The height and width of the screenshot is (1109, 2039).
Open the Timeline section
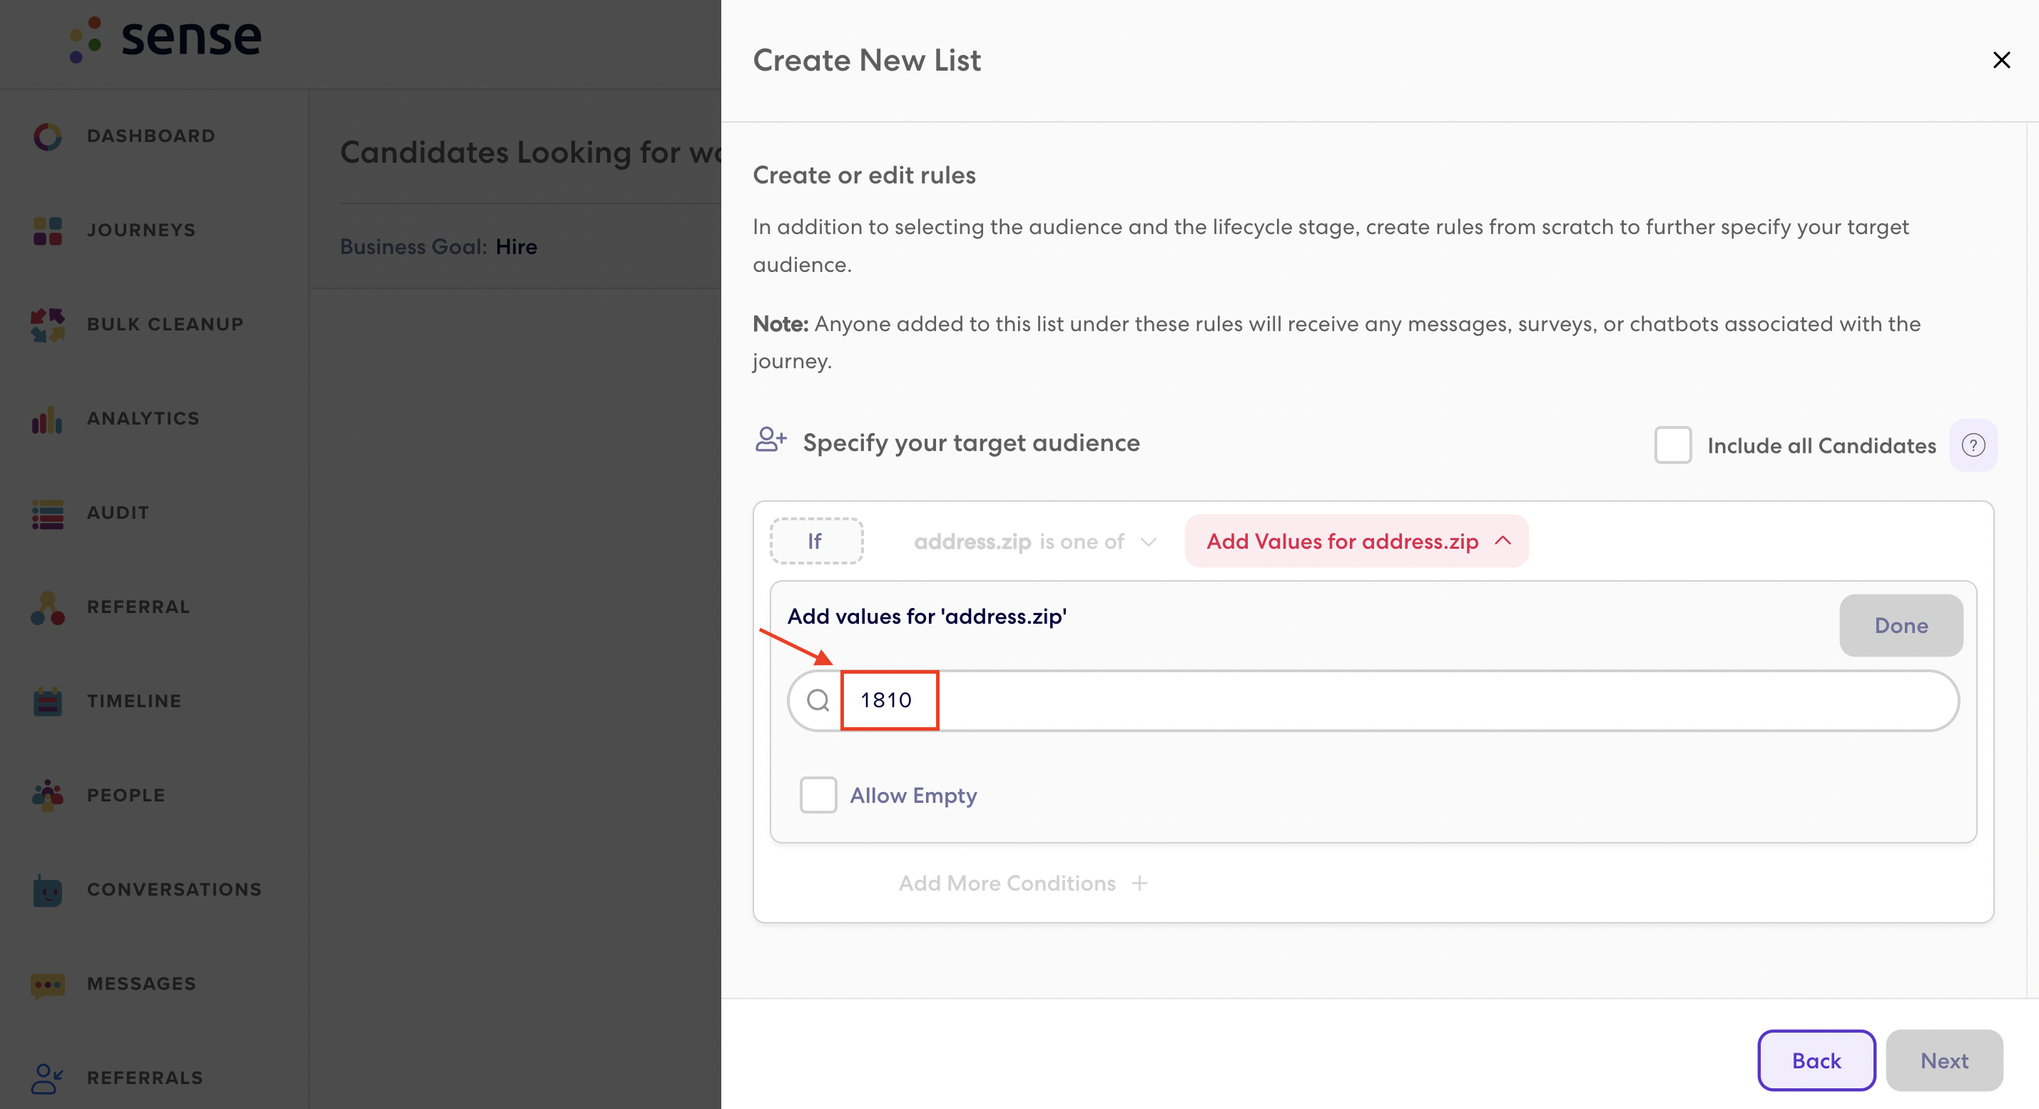click(x=135, y=702)
